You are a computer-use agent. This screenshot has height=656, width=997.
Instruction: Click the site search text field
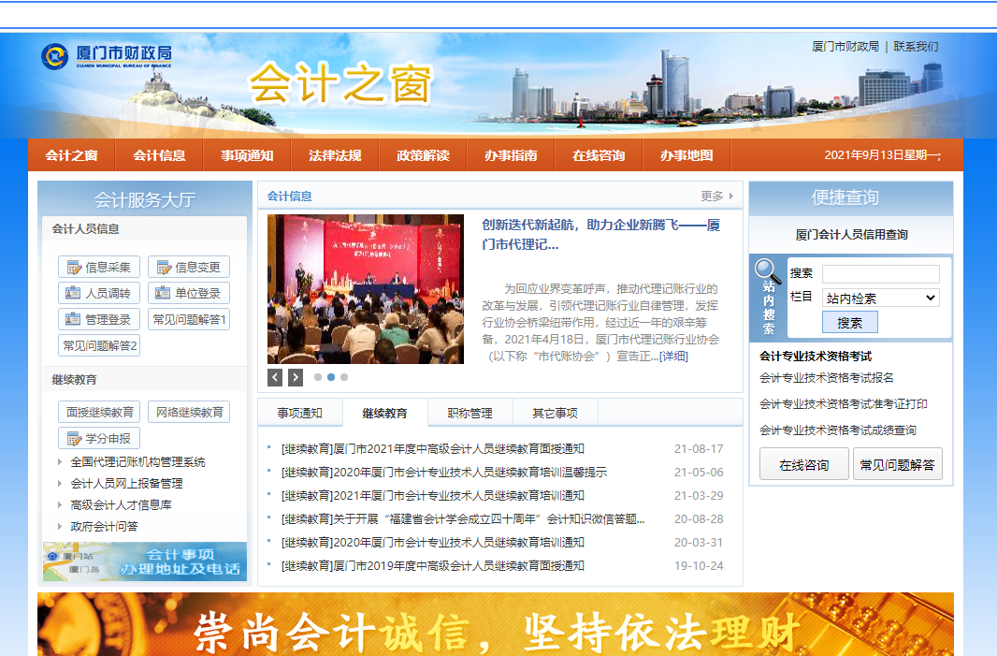(880, 273)
